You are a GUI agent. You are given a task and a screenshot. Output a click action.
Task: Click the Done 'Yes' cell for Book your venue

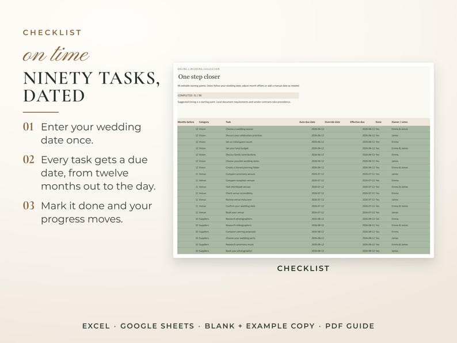pyautogui.click(x=378, y=212)
